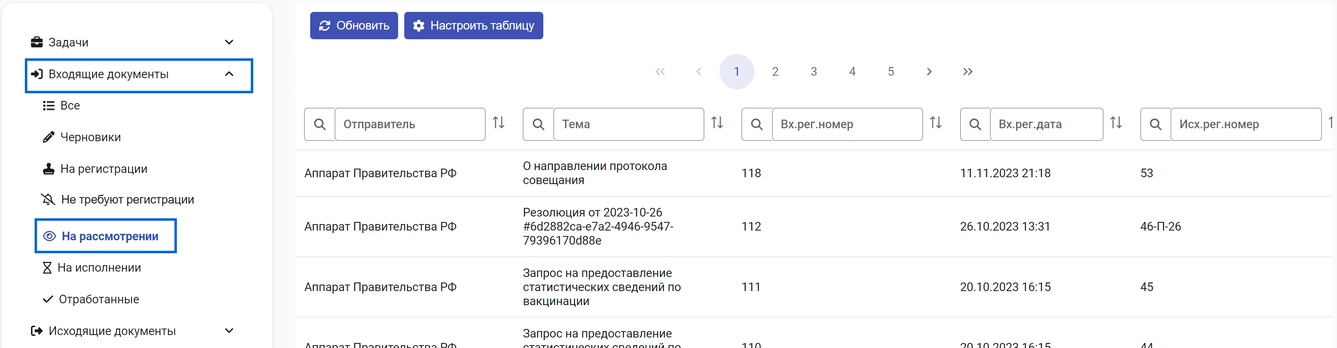The width and height of the screenshot is (1337, 348).
Task: Expand the Исходящие документы section chevron
Action: coord(229,331)
